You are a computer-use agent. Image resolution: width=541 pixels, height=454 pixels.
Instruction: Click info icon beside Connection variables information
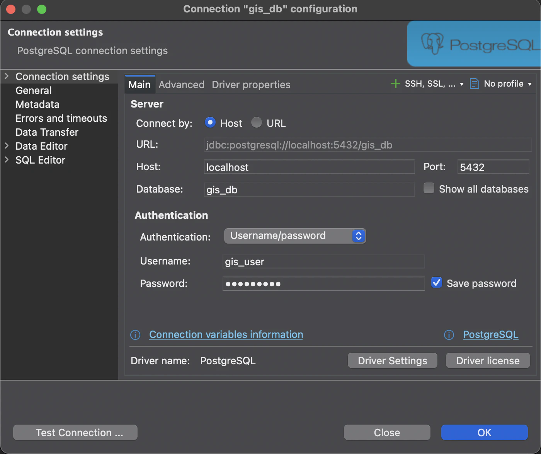pos(135,335)
